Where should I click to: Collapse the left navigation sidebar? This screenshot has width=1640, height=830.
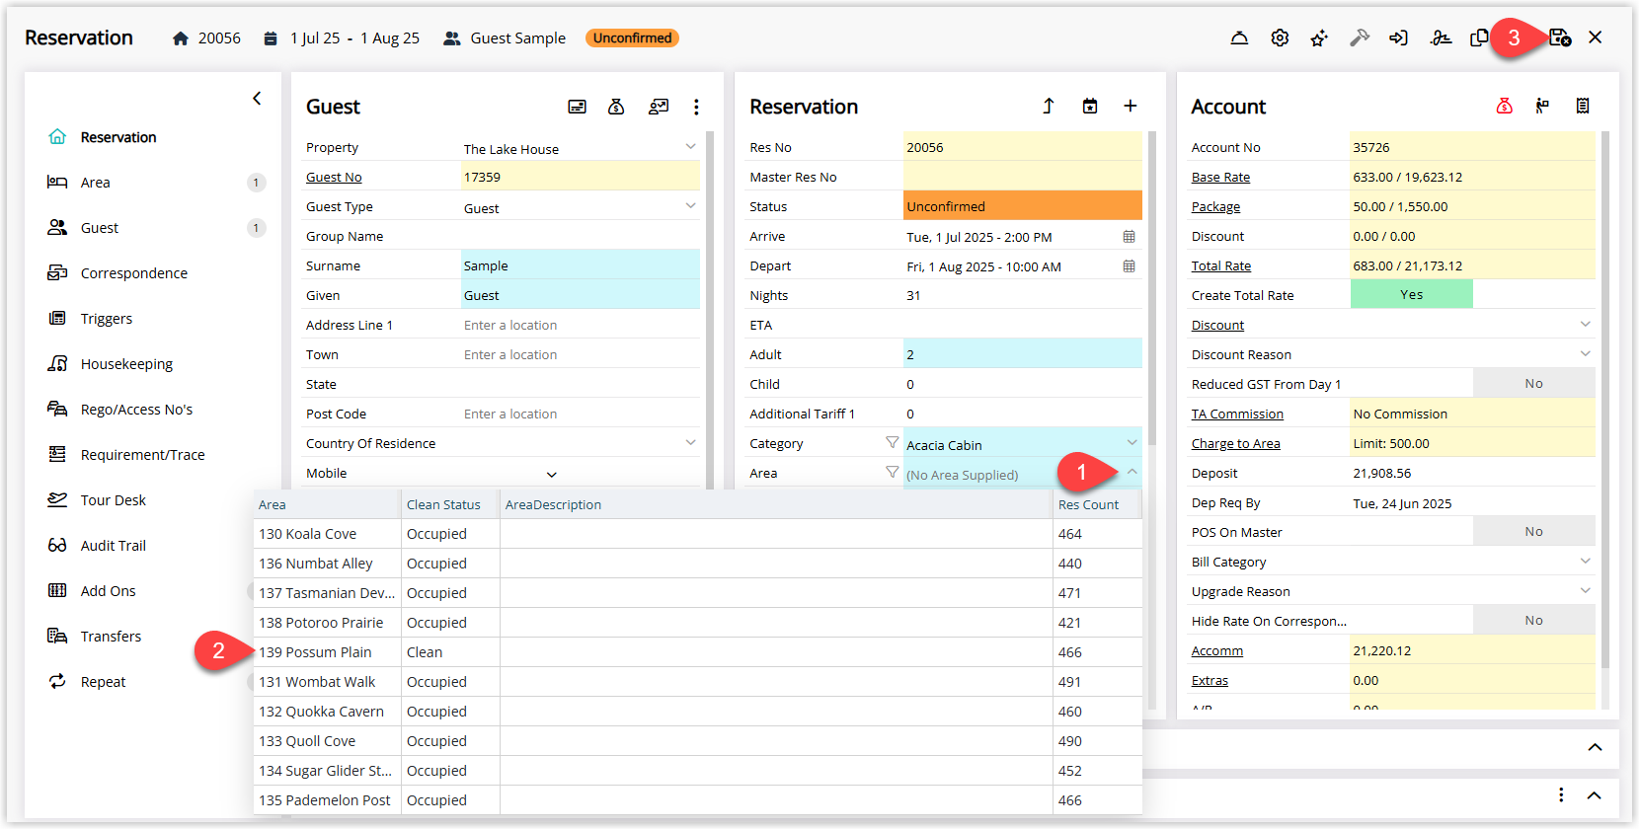tap(257, 98)
